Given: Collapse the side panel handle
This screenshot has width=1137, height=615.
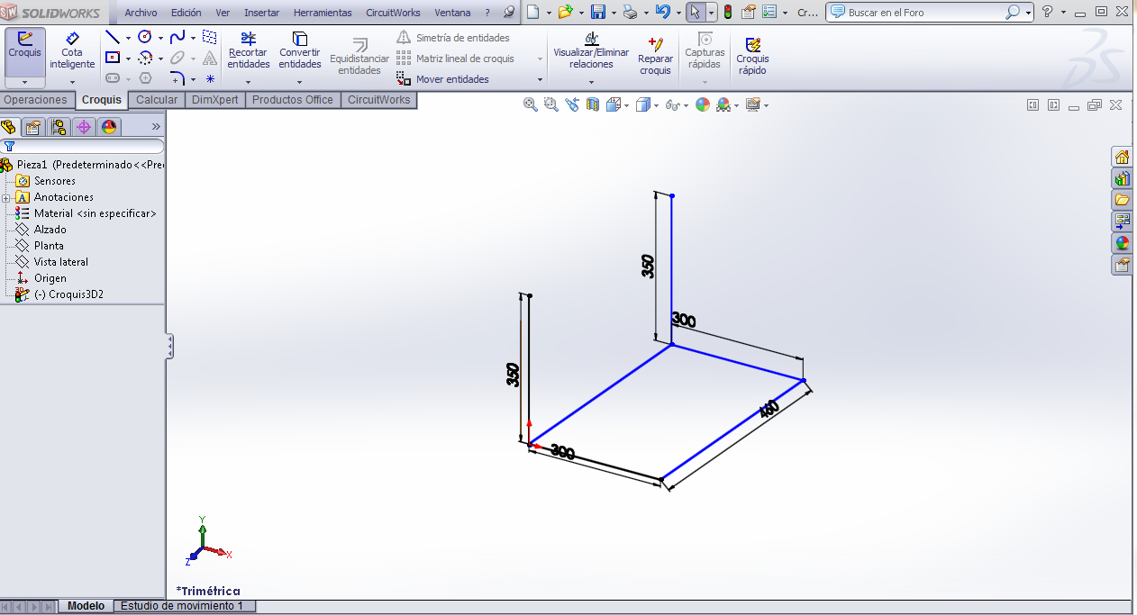Looking at the screenshot, I should [169, 347].
